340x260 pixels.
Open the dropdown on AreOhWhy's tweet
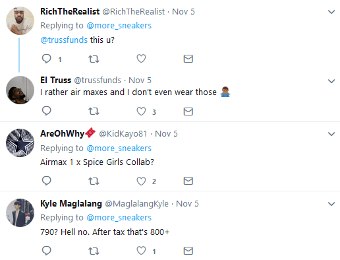coord(331,134)
